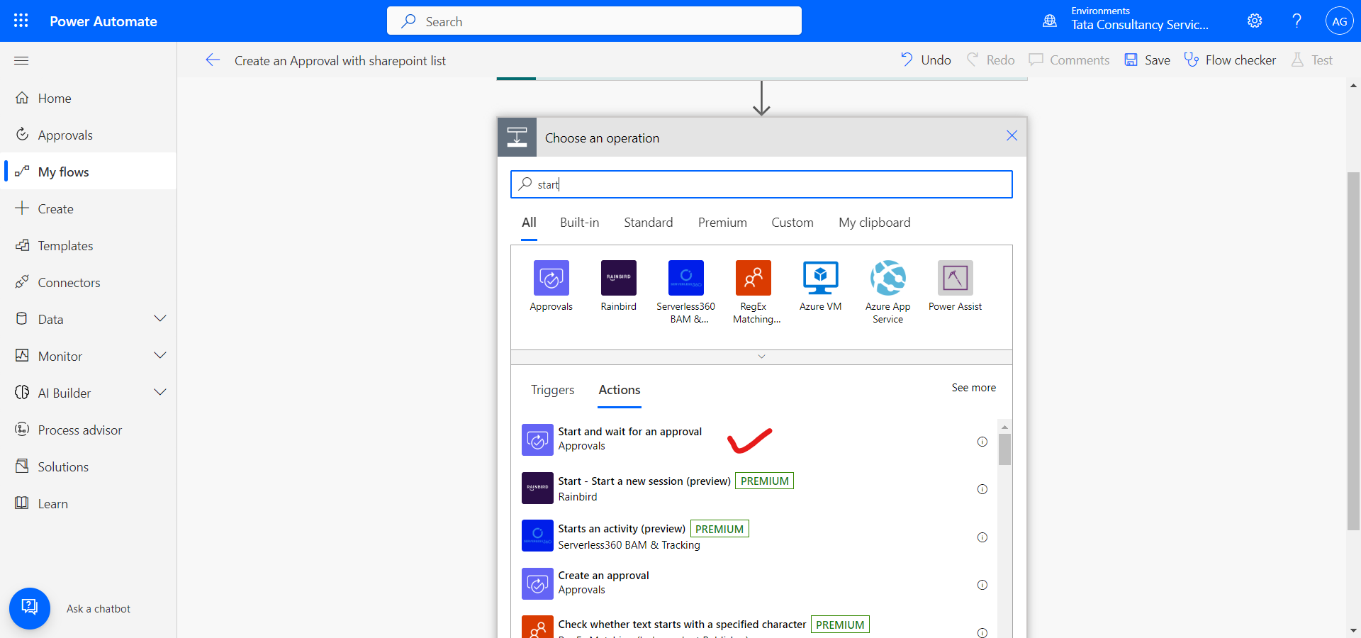Show info for Create an approval action
Viewport: 1361px width, 638px height.
[982, 585]
